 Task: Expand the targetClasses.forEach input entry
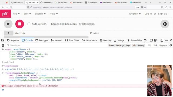[5, 73]
